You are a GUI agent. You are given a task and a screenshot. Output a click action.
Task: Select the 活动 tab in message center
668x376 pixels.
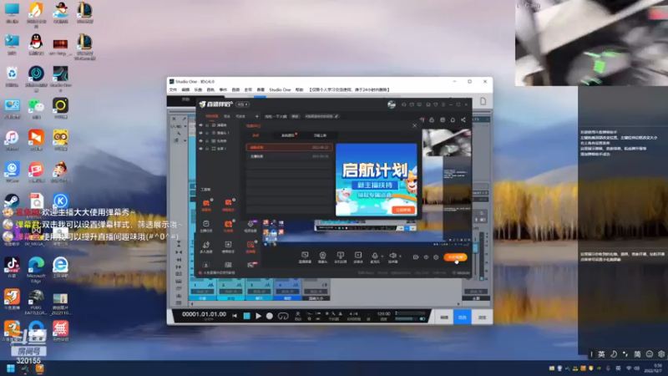[256, 135]
